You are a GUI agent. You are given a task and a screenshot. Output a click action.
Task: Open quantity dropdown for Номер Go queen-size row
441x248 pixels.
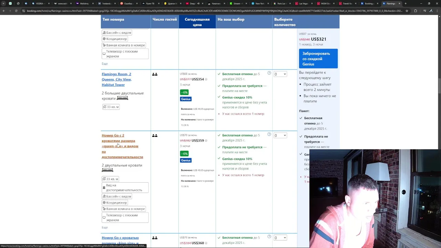coord(280,135)
